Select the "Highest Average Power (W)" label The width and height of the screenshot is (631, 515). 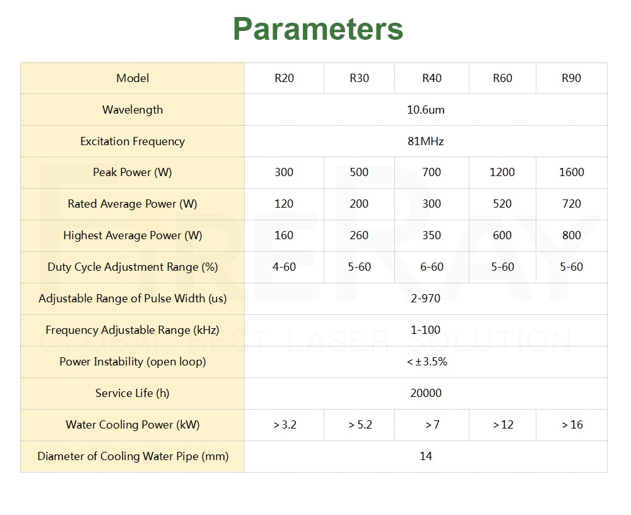pos(133,235)
